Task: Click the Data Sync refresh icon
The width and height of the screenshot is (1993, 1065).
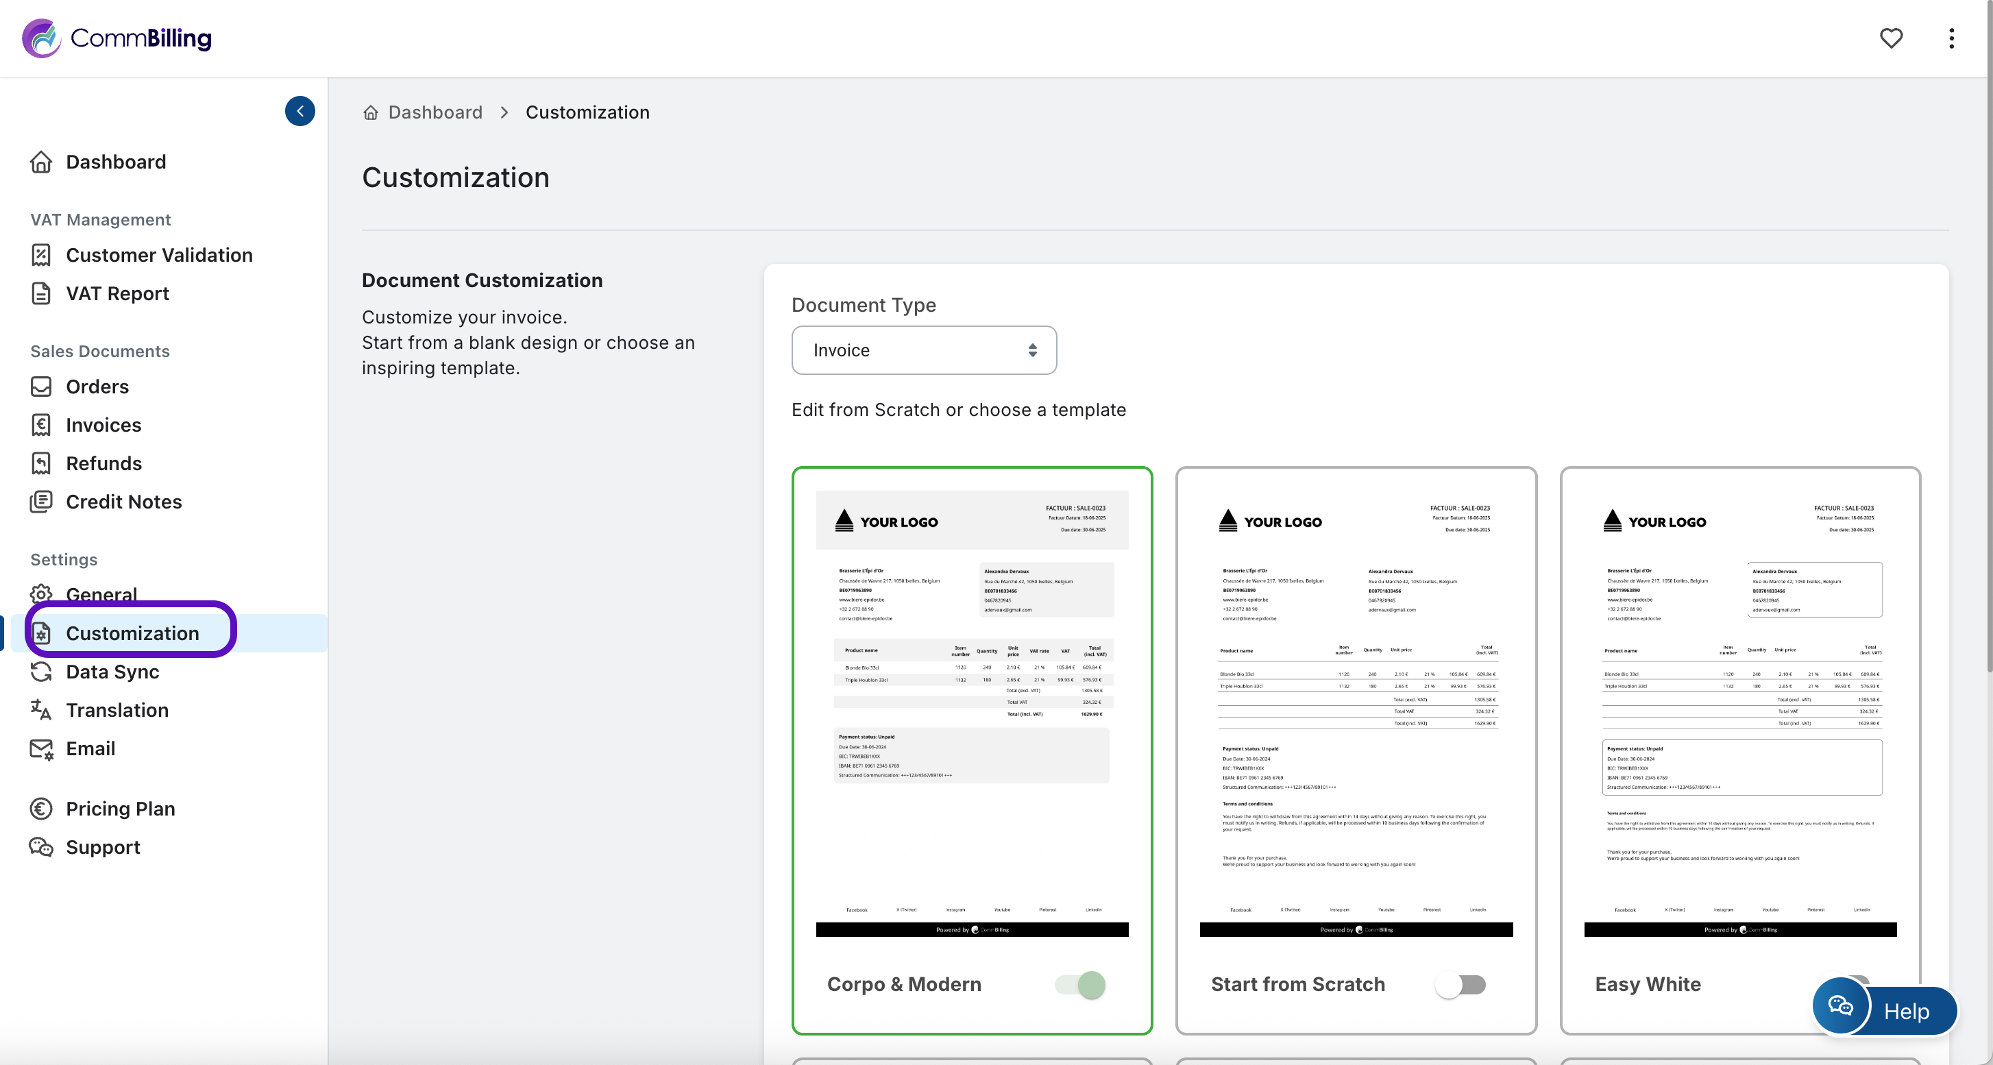Action: point(41,672)
